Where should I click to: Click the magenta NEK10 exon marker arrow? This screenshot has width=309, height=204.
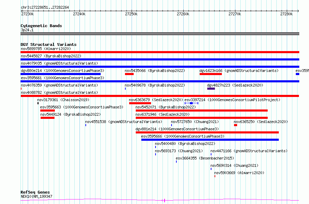[x=164, y=201]
